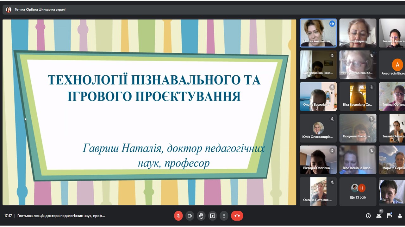Click the leave call button
Screen dimensions: 405x227
(237, 216)
